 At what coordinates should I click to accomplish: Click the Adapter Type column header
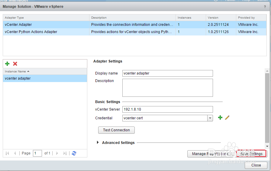click(x=46, y=18)
